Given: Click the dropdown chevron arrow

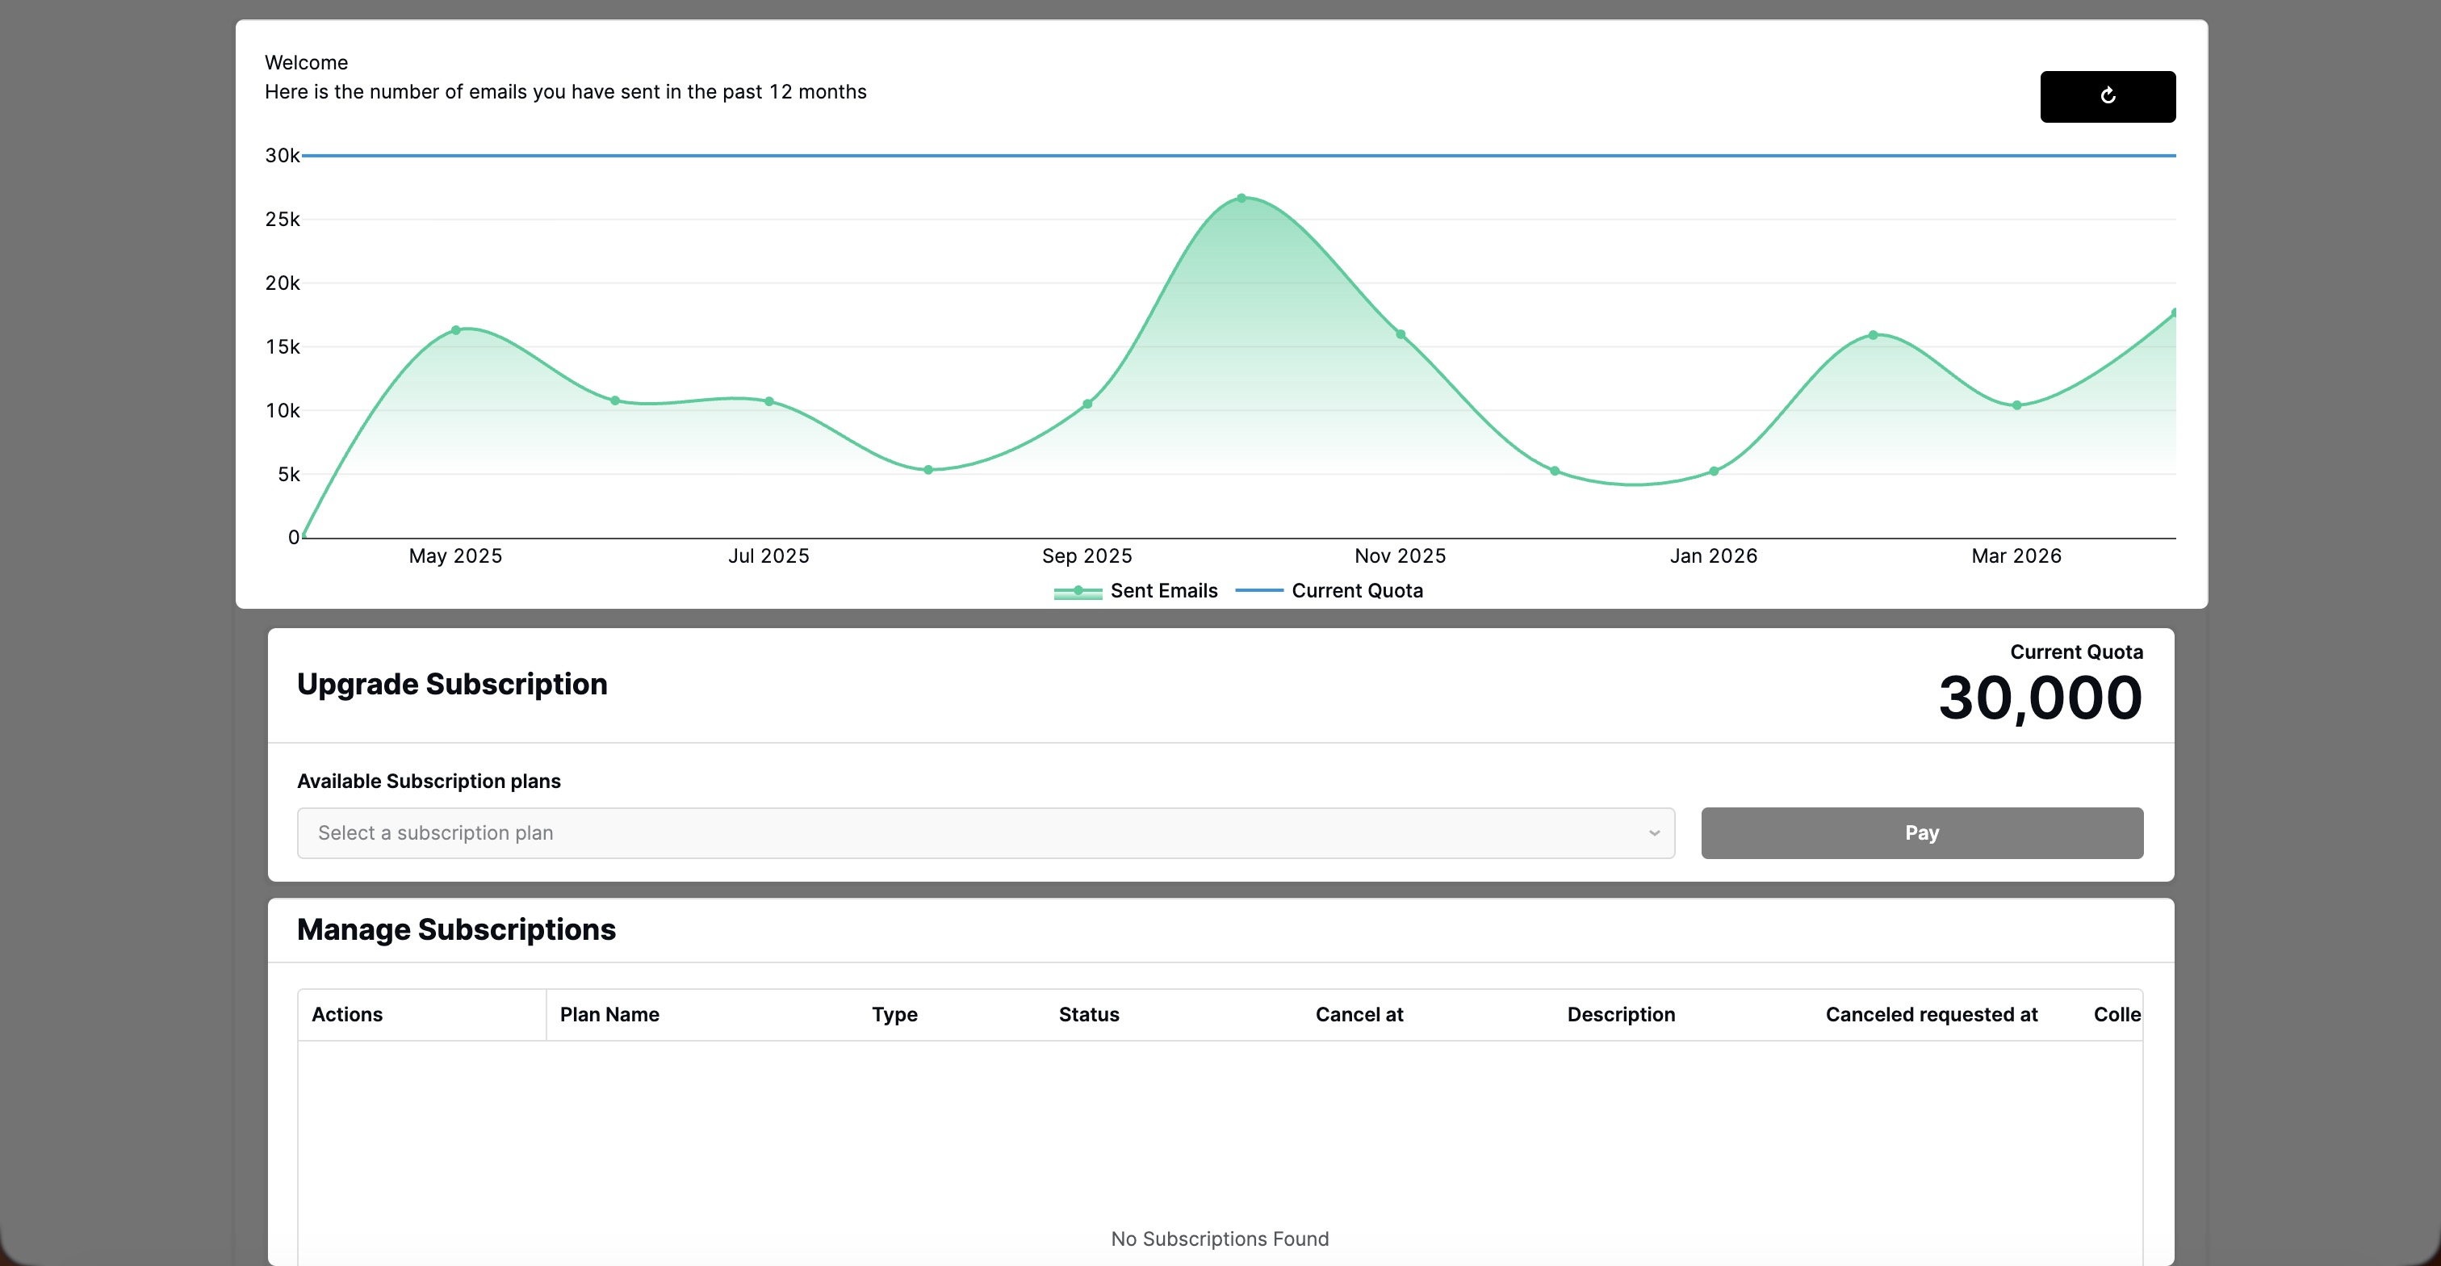Looking at the screenshot, I should tap(1653, 833).
